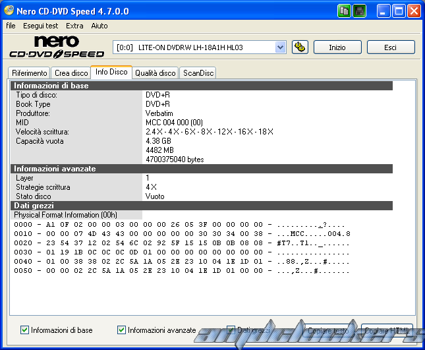Click the green copy screenshot icon in title bar
Viewport: 425px width, 350px height.
[345, 11]
